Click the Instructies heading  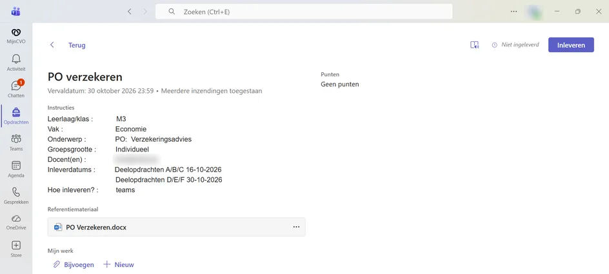[61, 108]
